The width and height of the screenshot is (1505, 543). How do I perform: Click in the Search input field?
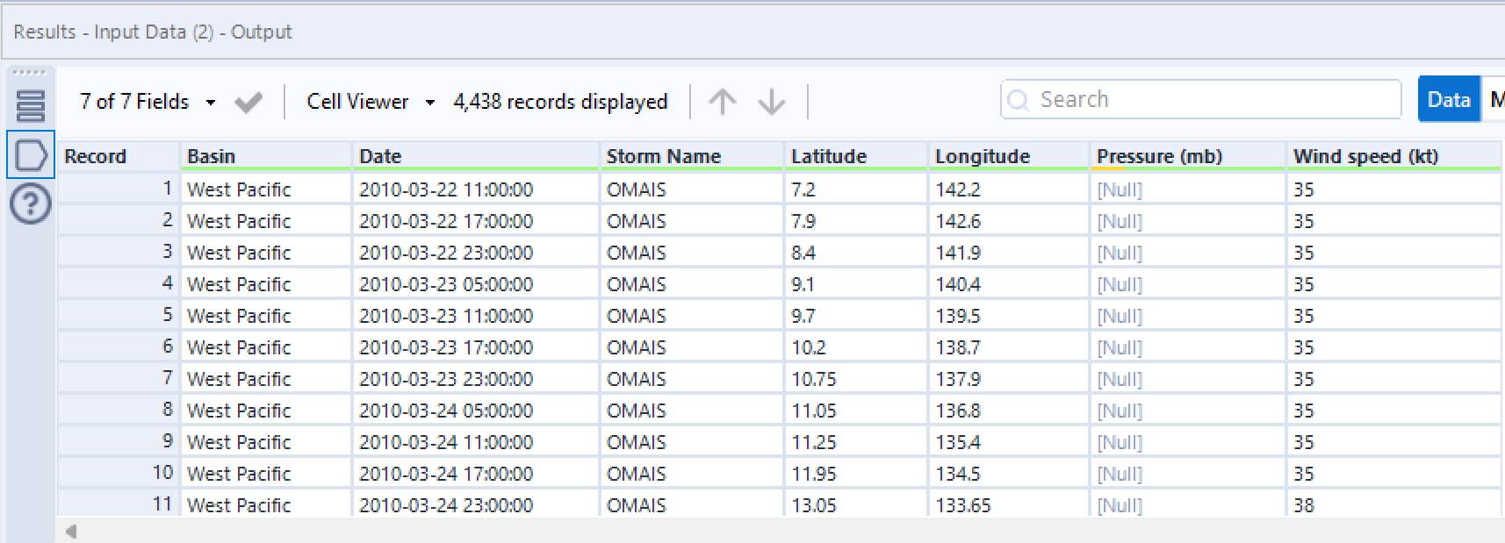click(x=1212, y=100)
